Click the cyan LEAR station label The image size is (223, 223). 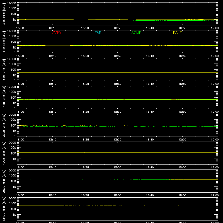click(97, 33)
